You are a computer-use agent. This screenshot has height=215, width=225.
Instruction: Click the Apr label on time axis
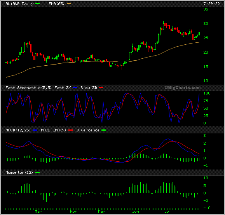[73, 211]
